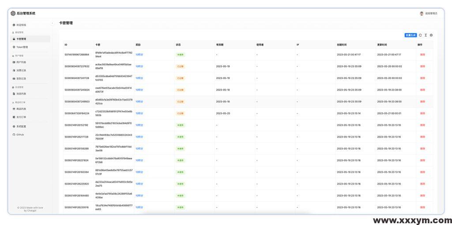Open 消费记录 in the sidebar
This screenshot has height=225, width=452.
pos(21,70)
